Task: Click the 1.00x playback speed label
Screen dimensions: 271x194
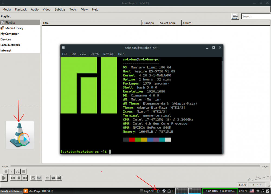Action: pos(242,185)
